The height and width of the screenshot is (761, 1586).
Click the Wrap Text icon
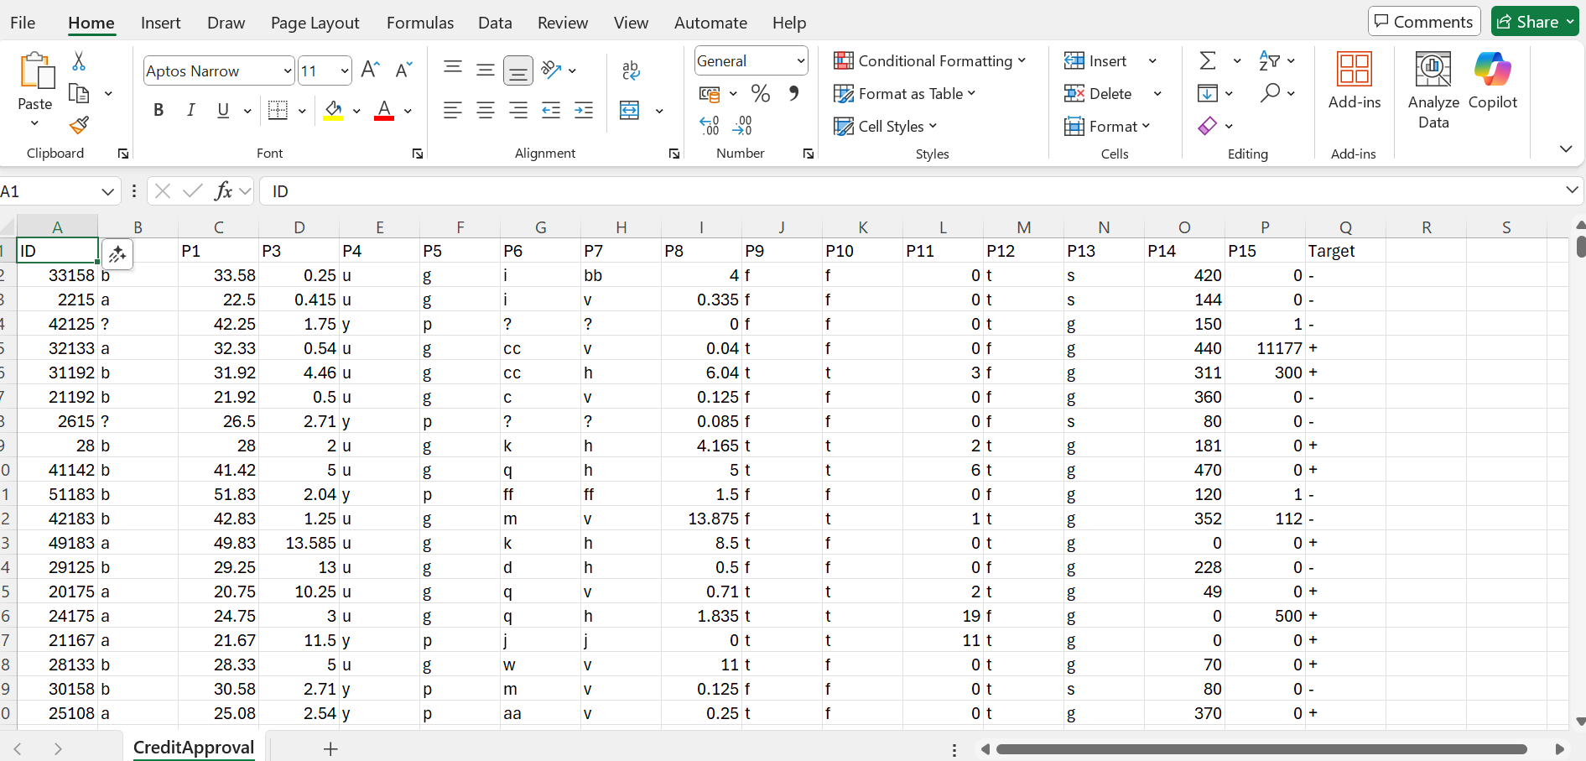pyautogui.click(x=631, y=70)
